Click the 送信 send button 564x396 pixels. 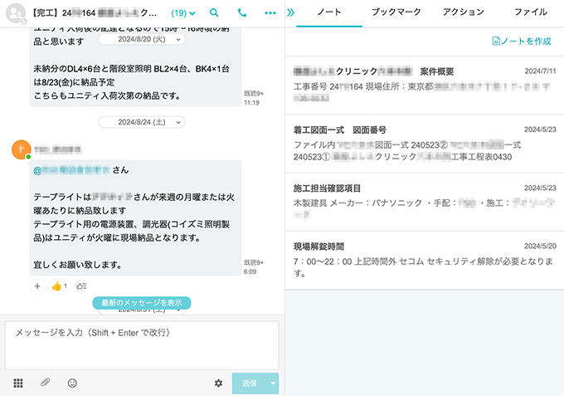coord(250,384)
